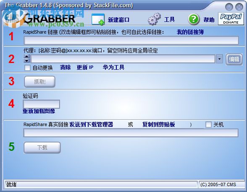
Task: Click the 更新 IP link
Action: point(85,67)
